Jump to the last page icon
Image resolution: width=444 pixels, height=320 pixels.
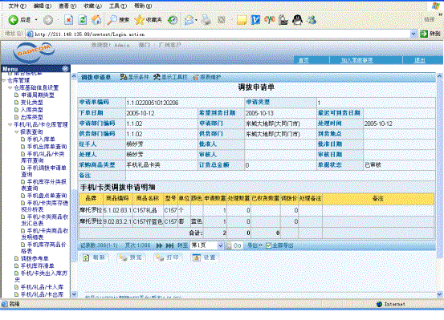pos(169,245)
